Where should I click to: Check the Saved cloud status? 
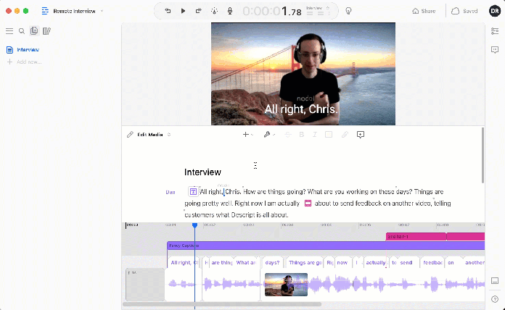pos(464,11)
